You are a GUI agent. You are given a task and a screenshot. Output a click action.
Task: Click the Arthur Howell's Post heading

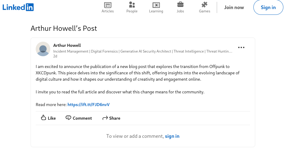tap(64, 28)
